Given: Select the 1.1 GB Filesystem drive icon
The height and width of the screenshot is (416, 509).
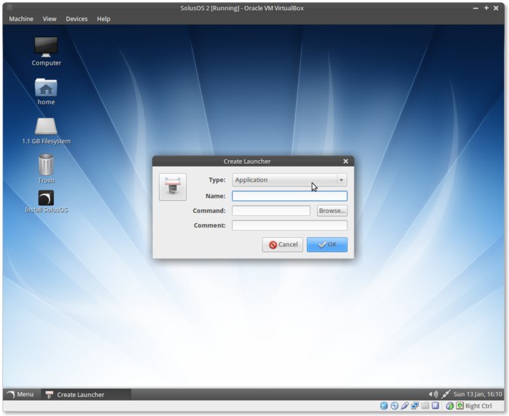Looking at the screenshot, I should pyautogui.click(x=46, y=131).
